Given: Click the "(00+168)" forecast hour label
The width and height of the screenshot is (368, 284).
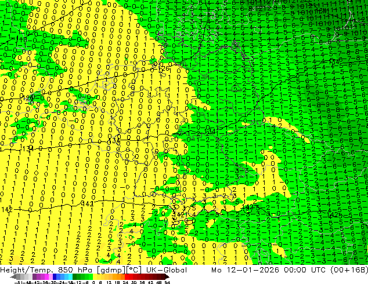Looking at the screenshot, I should 349,270.
